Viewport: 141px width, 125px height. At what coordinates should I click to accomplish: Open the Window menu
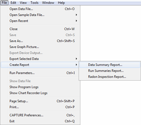coord(48,3)
